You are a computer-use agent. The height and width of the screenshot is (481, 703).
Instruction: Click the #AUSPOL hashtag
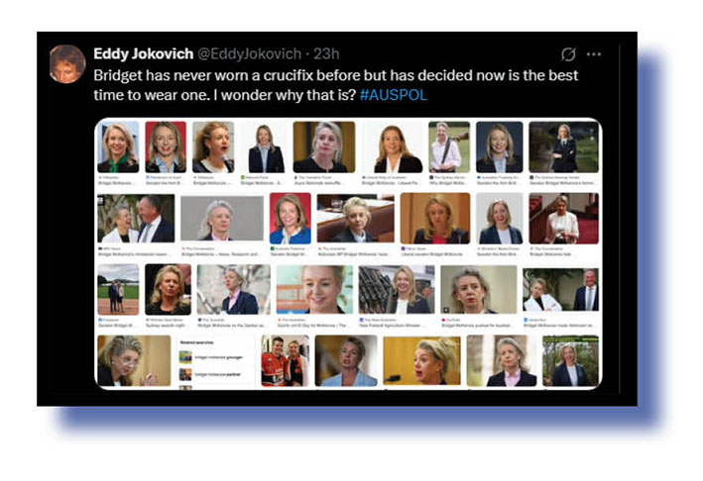point(394,95)
